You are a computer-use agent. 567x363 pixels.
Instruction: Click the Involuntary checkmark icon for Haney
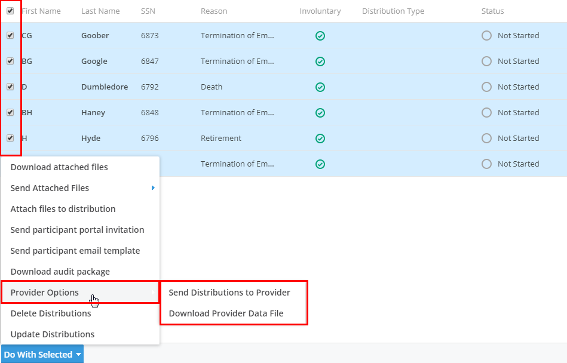(x=320, y=113)
